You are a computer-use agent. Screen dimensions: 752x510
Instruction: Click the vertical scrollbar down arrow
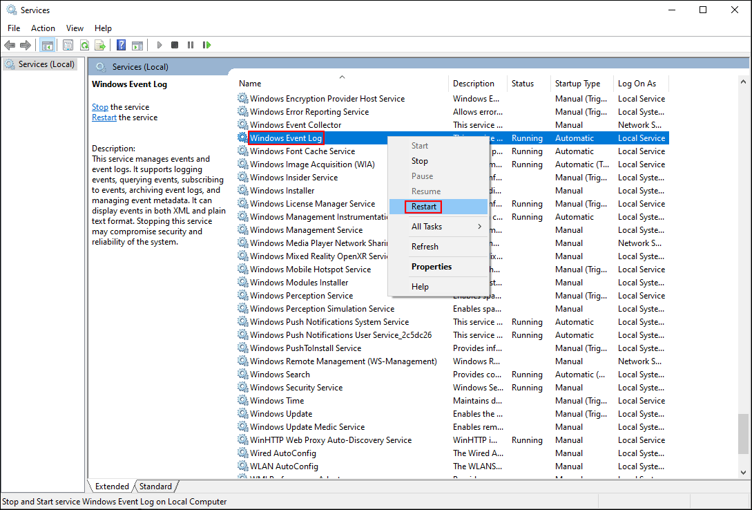coord(743,472)
